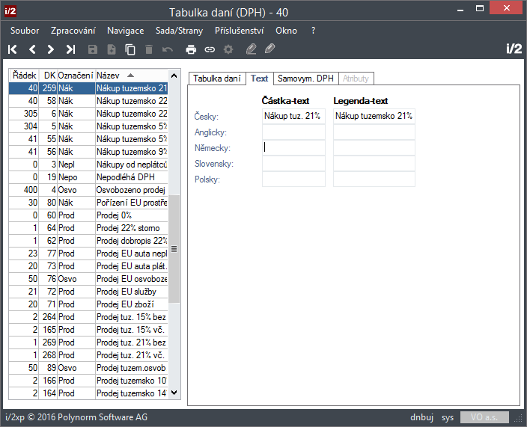This screenshot has width=527, height=427.
Task: Open the Navigace menu
Action: [125, 31]
